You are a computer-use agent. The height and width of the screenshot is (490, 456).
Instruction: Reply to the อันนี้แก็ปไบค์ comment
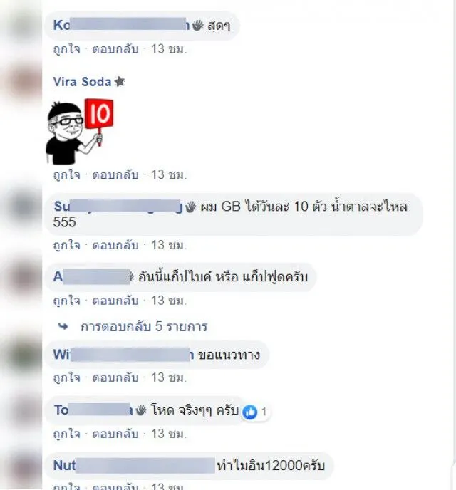pyautogui.click(x=115, y=301)
